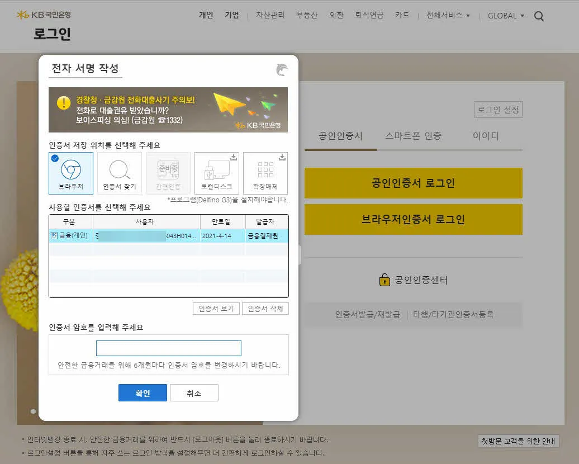
Task: Go to 자산관리 menu
Action: [270, 15]
